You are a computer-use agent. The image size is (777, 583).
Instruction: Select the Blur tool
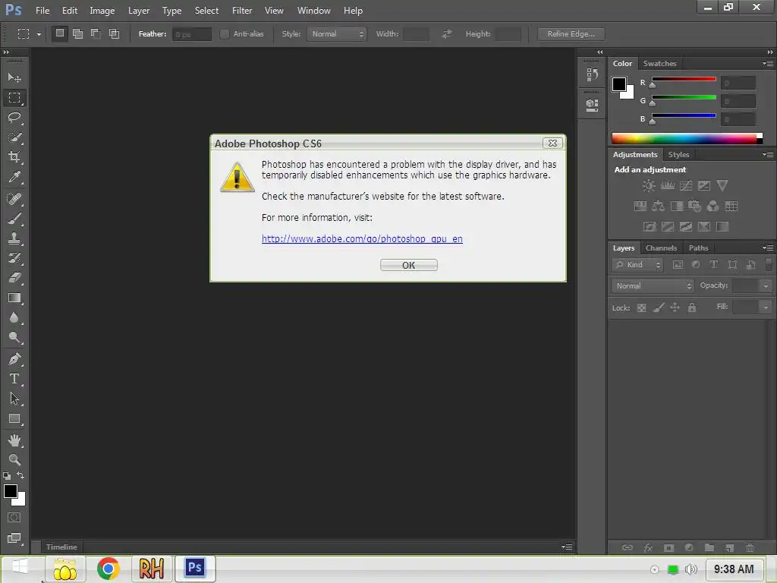pyautogui.click(x=14, y=318)
